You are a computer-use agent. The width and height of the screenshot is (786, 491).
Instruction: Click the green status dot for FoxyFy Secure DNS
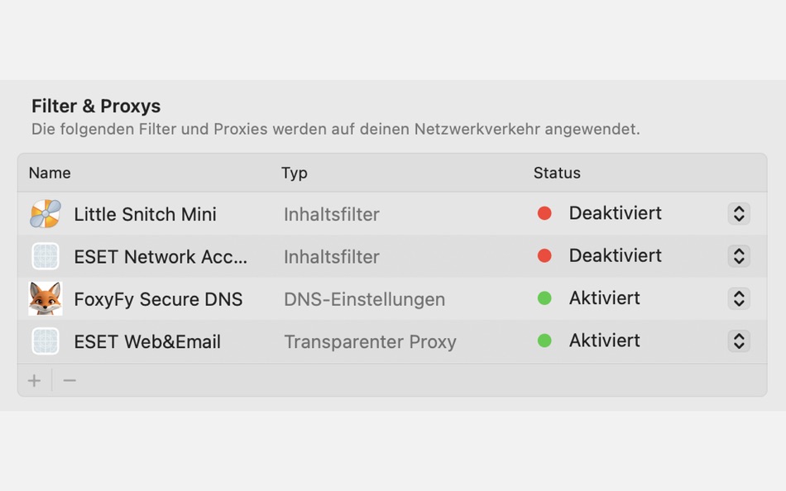[544, 298]
